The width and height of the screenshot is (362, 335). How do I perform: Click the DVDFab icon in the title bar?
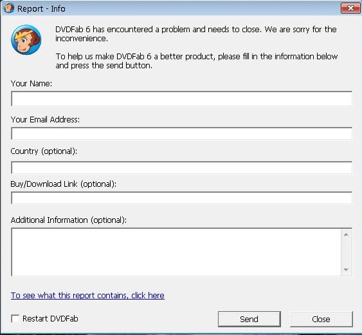[x=9, y=8]
